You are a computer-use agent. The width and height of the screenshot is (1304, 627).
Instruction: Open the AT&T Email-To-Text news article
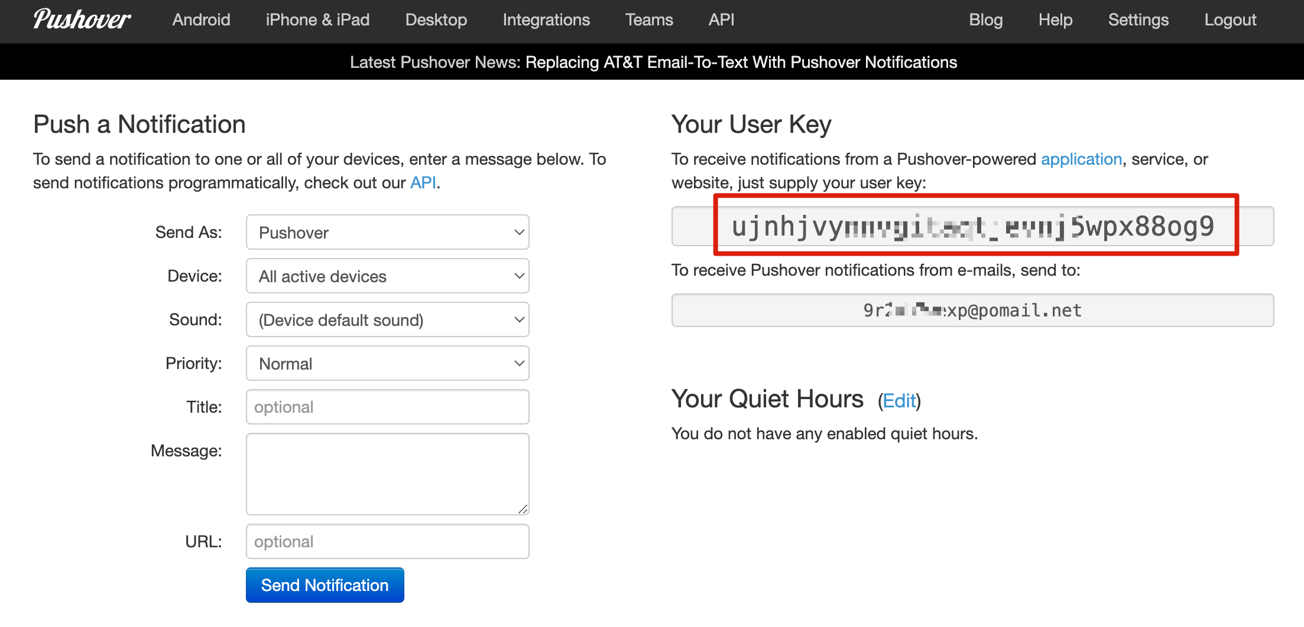click(741, 63)
